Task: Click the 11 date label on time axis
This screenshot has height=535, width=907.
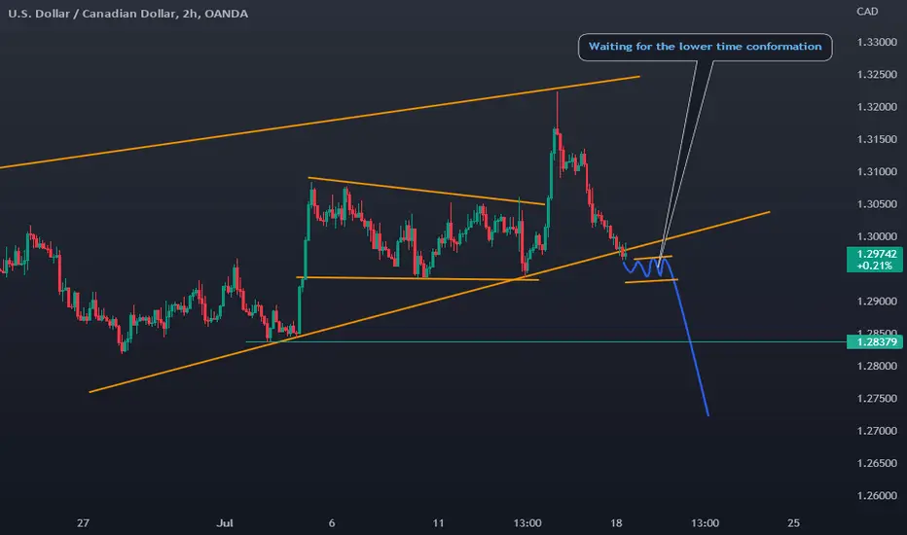Action: click(x=438, y=523)
